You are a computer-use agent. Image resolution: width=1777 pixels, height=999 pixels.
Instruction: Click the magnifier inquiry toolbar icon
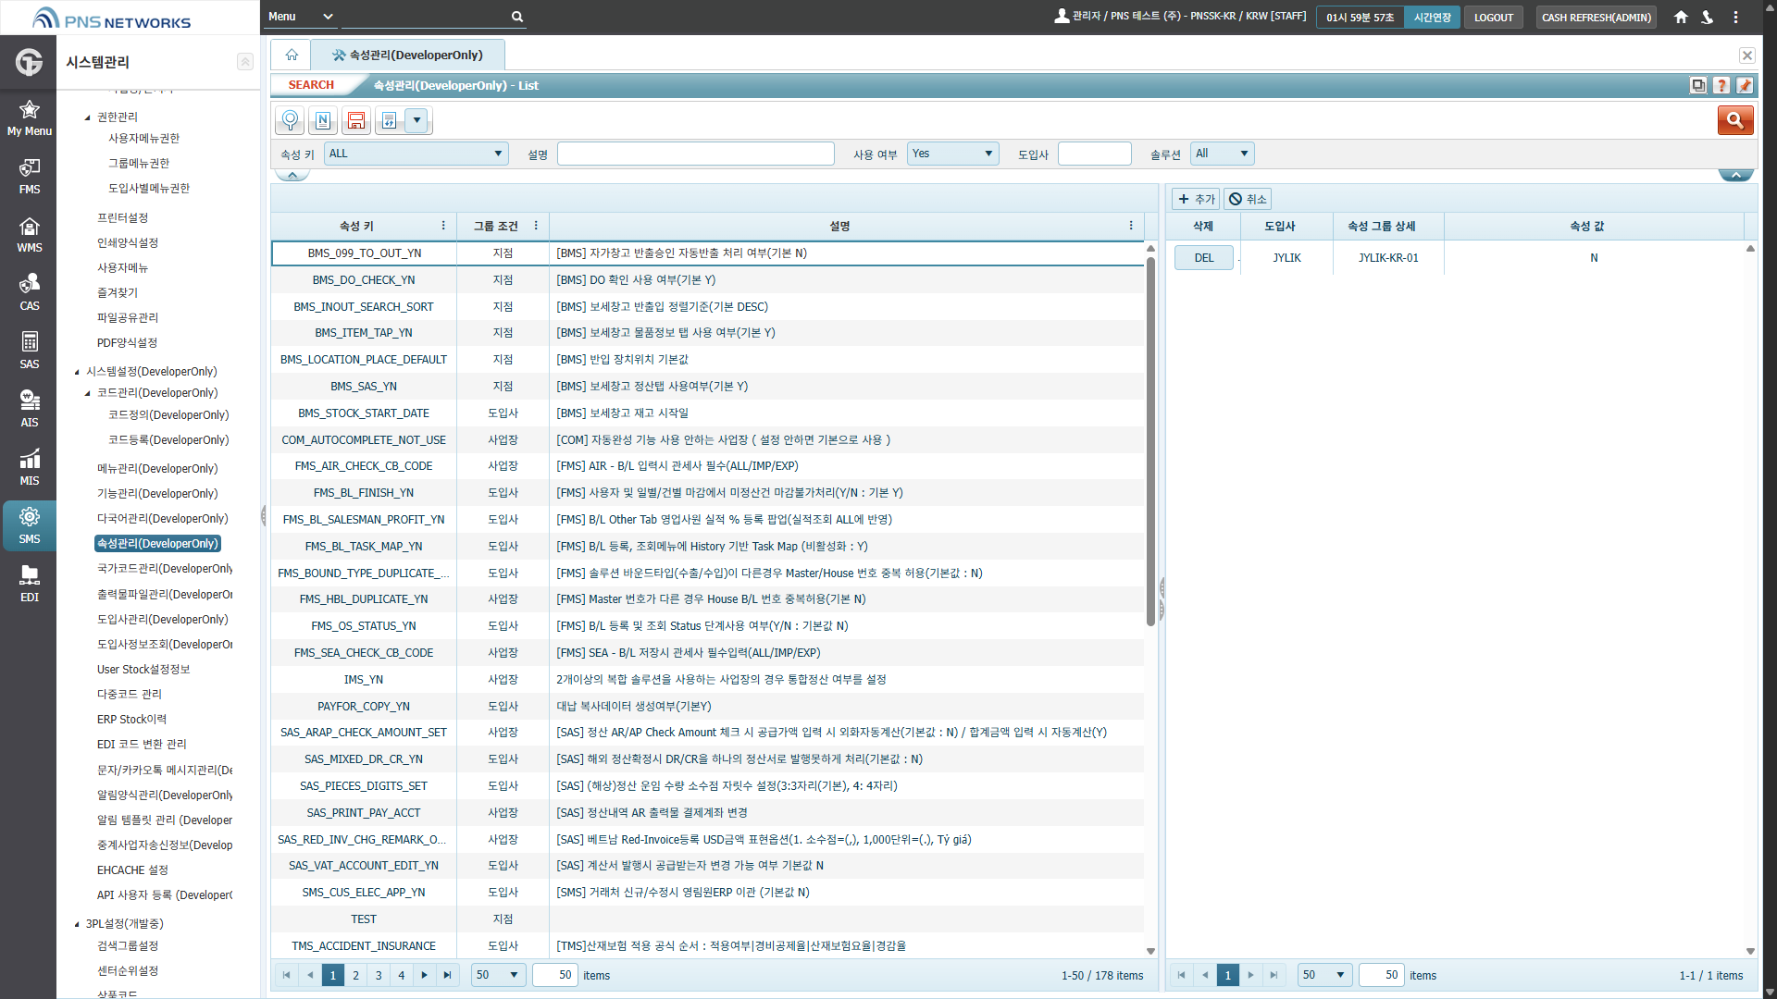290,120
